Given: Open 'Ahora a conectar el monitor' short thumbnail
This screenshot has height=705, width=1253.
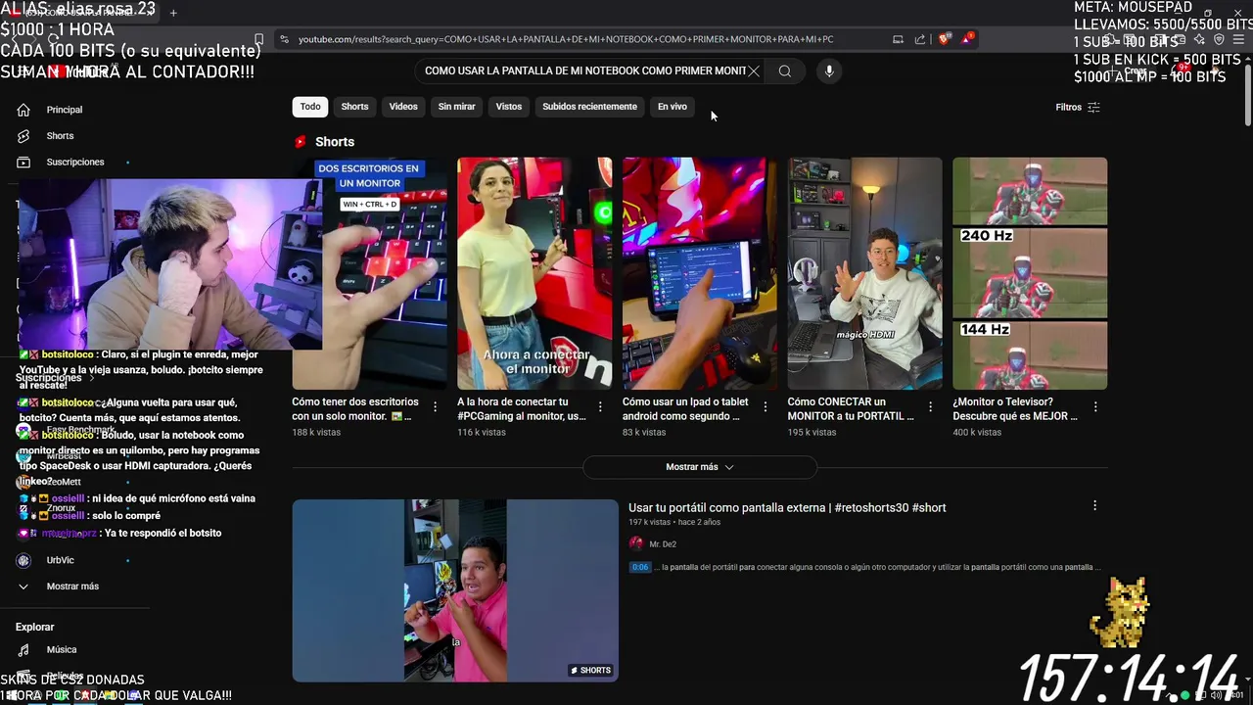Looking at the screenshot, I should tap(534, 273).
